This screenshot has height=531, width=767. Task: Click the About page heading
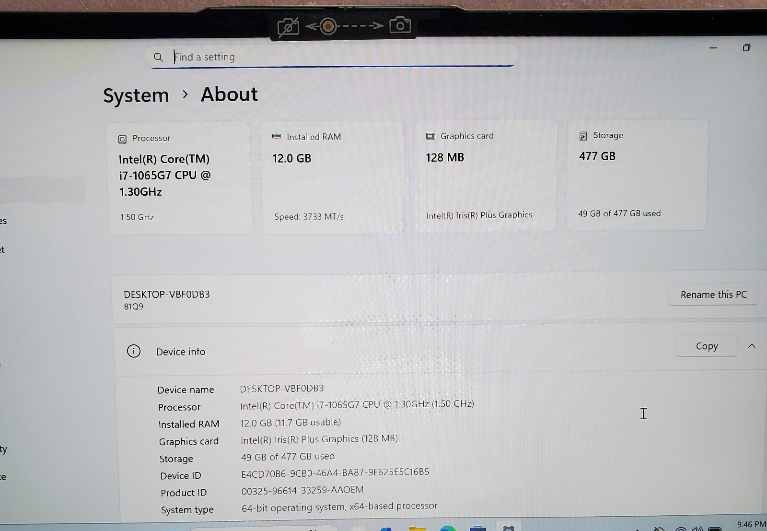click(229, 94)
